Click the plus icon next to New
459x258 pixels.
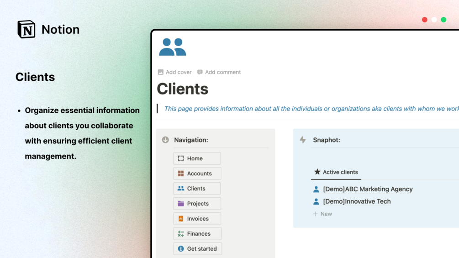315,214
